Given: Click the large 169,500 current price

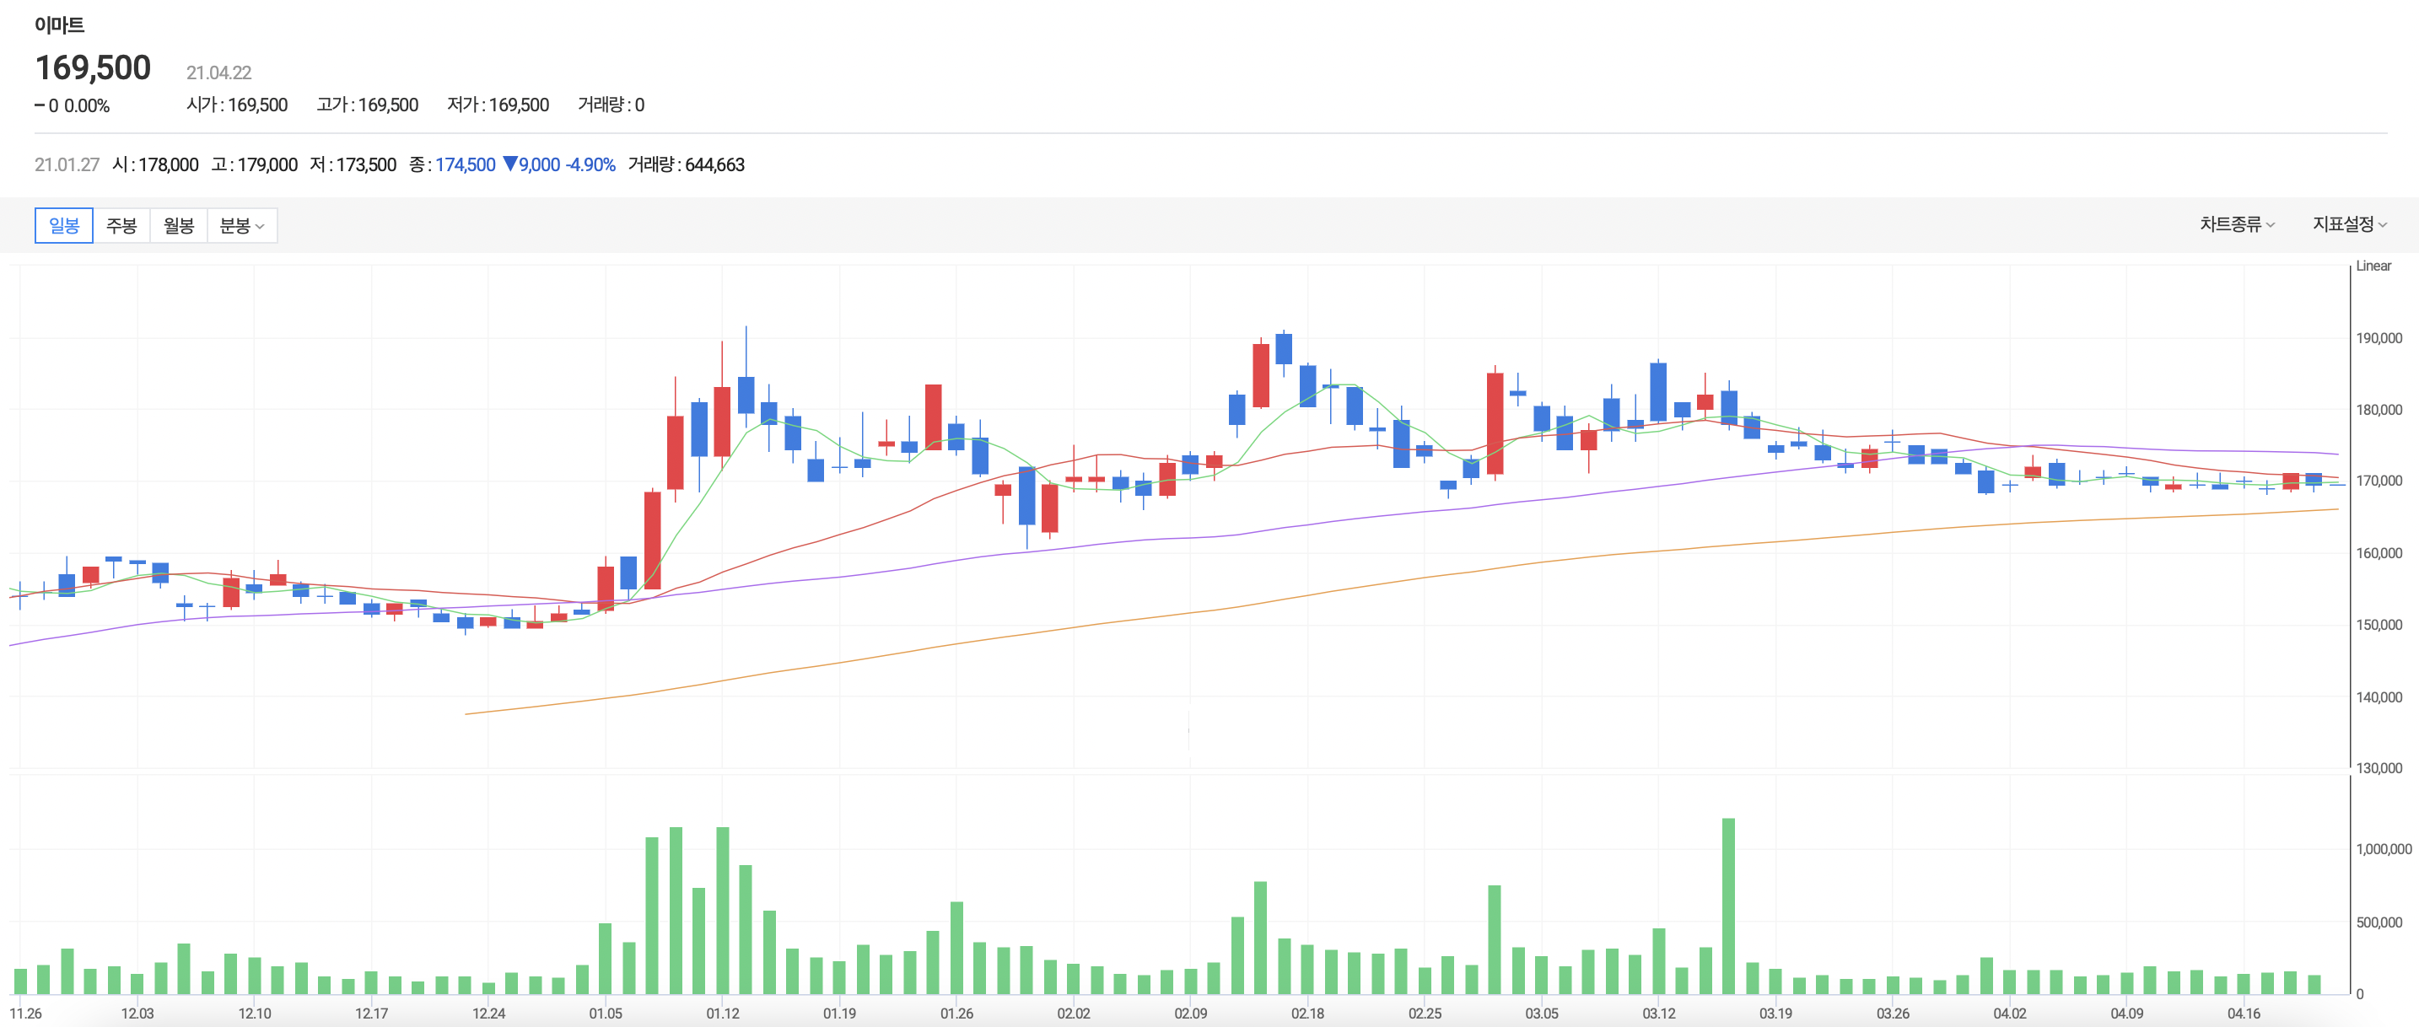Looking at the screenshot, I should point(93,67).
